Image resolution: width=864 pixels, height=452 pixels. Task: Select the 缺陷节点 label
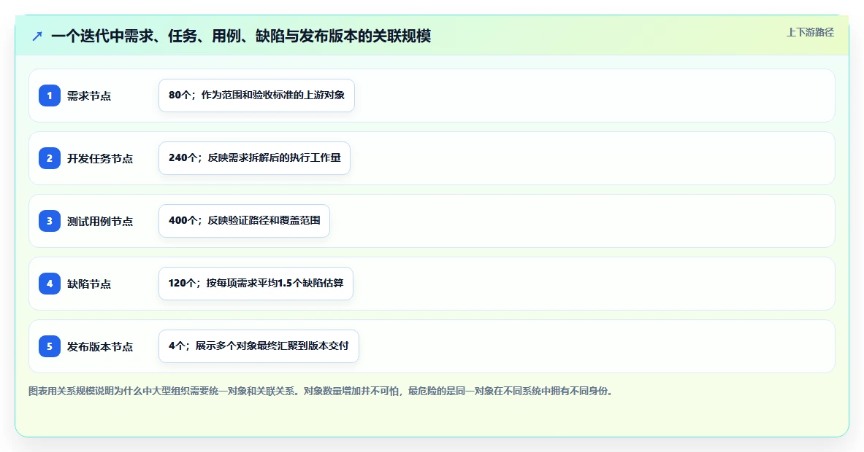coord(89,284)
